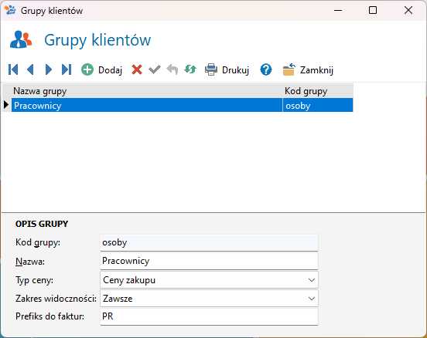Close window with Zamknij button
Viewport: 427px width, 338px height.
coord(308,69)
